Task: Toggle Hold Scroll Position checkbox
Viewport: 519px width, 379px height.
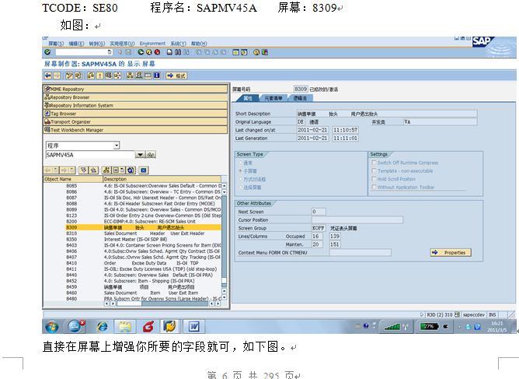Action: tap(374, 179)
